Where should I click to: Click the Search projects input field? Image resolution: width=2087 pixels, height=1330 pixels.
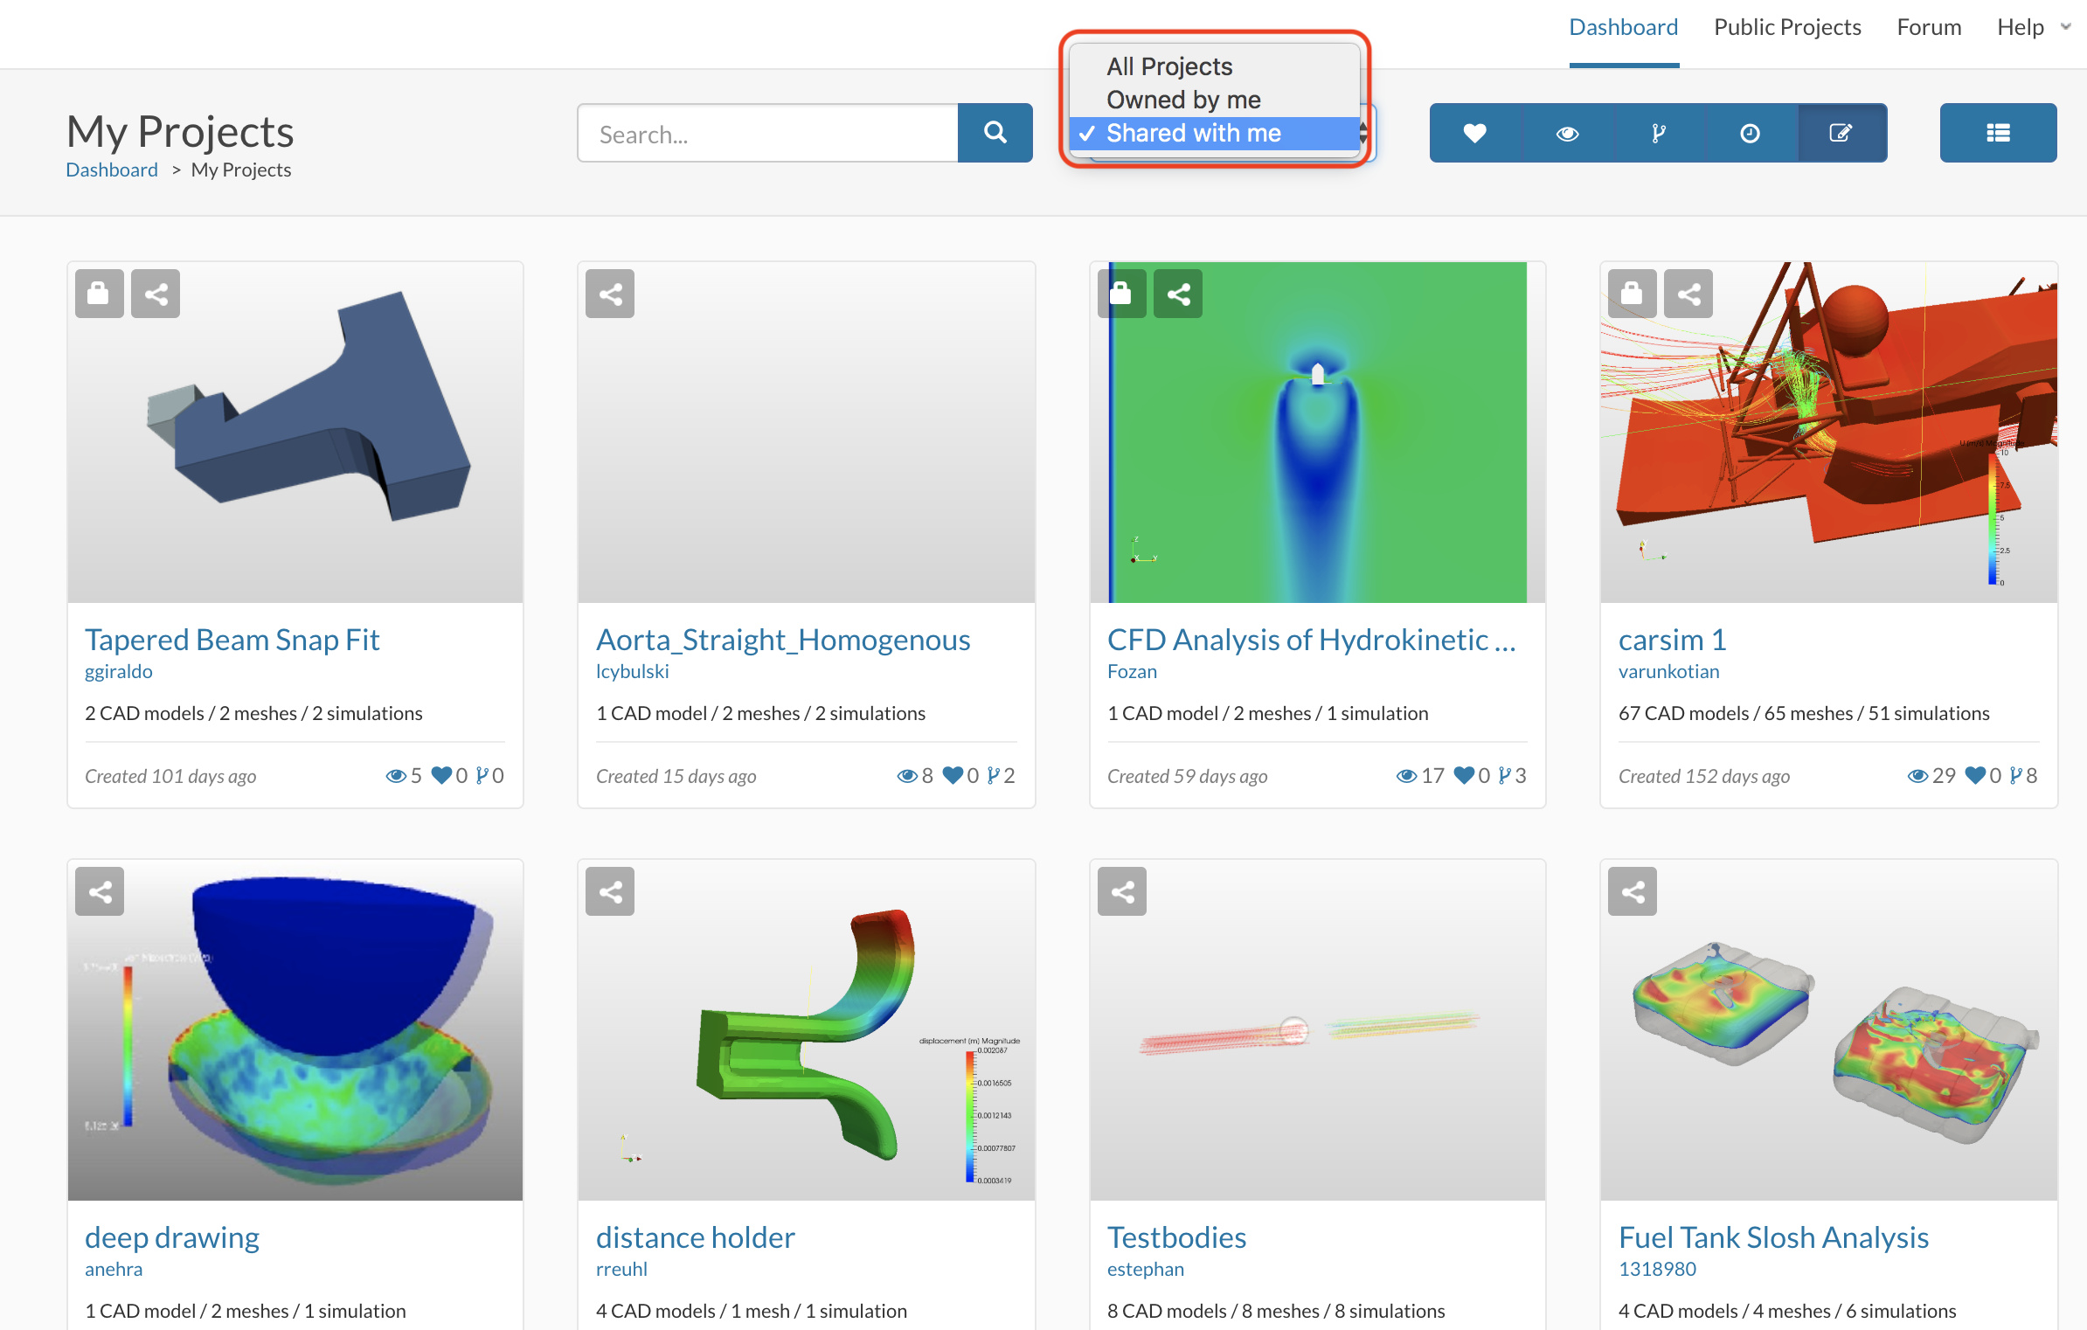(x=767, y=134)
